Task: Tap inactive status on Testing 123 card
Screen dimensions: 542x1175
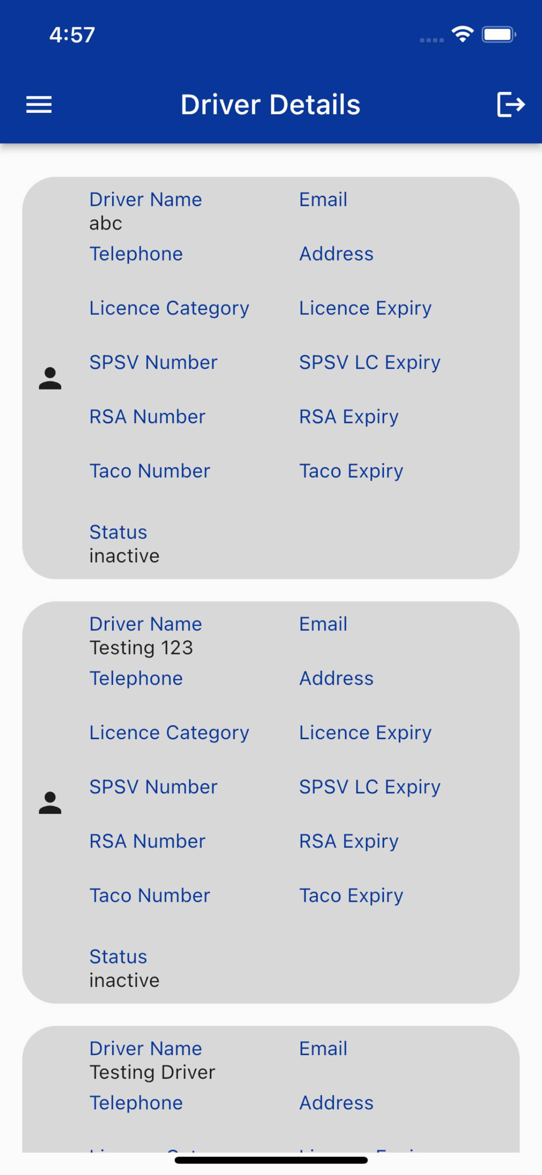Action: (x=124, y=980)
